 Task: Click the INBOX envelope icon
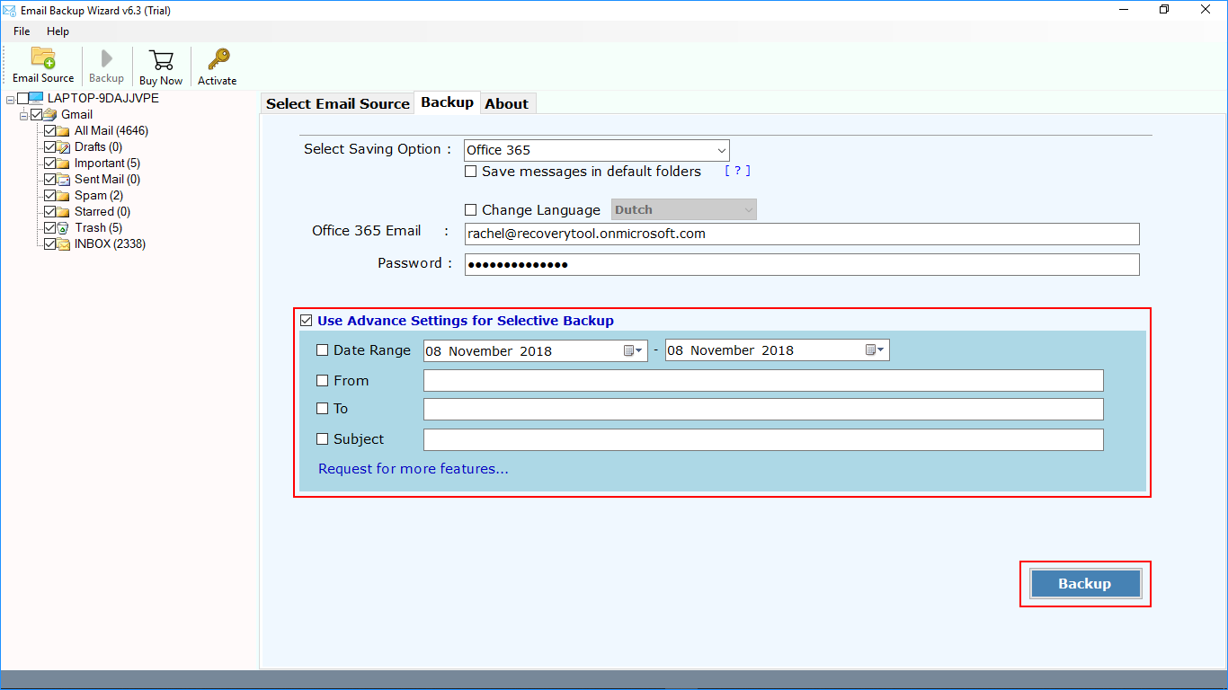[x=64, y=243]
